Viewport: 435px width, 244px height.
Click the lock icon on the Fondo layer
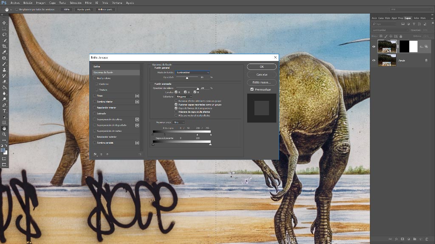coord(426,60)
